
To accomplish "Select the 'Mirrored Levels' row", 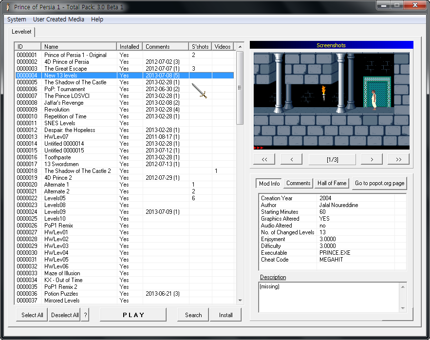I will coord(125,301).
